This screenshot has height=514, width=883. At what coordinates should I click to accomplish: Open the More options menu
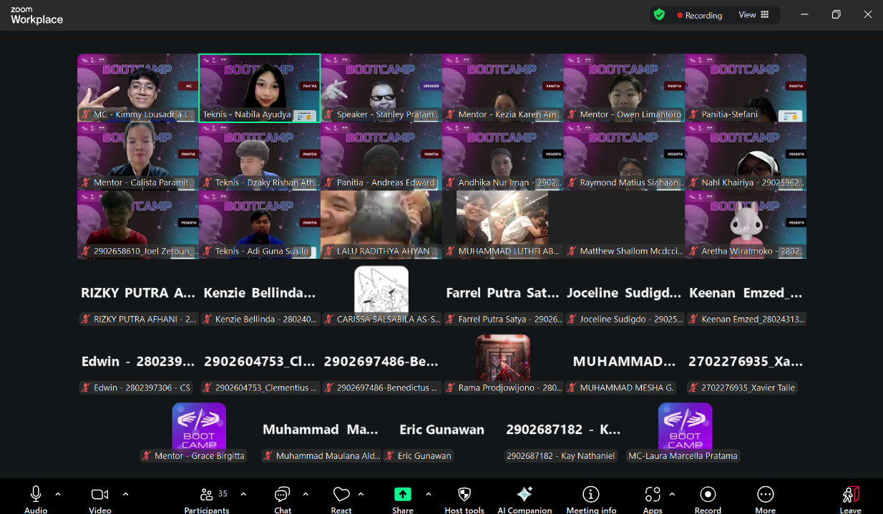pos(765,495)
